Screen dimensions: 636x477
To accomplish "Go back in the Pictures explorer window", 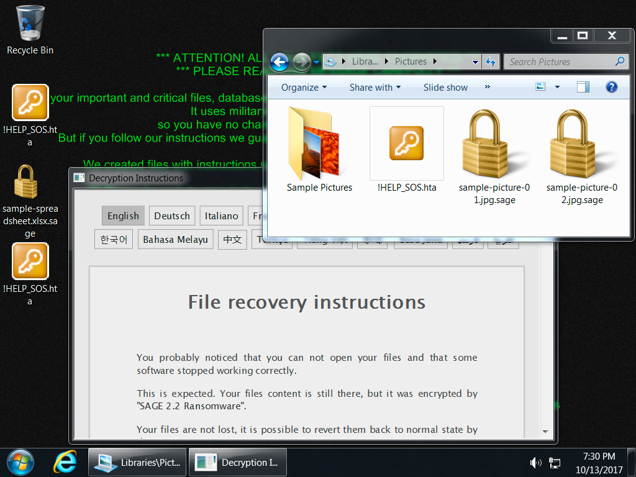I will click(x=279, y=62).
